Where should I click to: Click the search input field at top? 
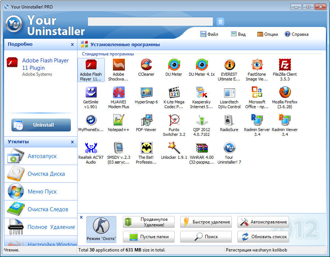click(x=150, y=21)
